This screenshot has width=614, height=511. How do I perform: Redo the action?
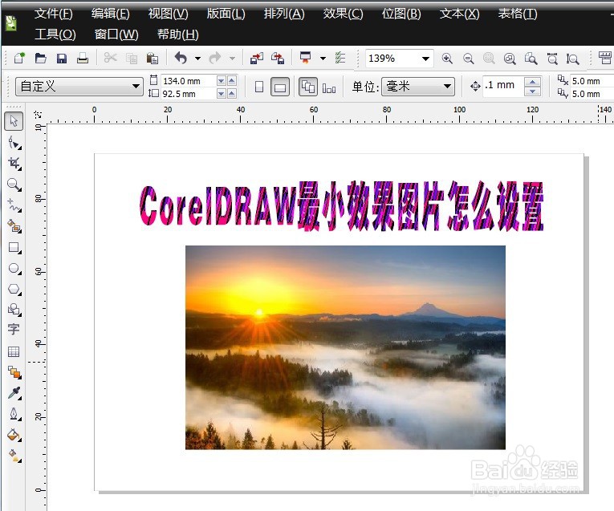[x=215, y=59]
